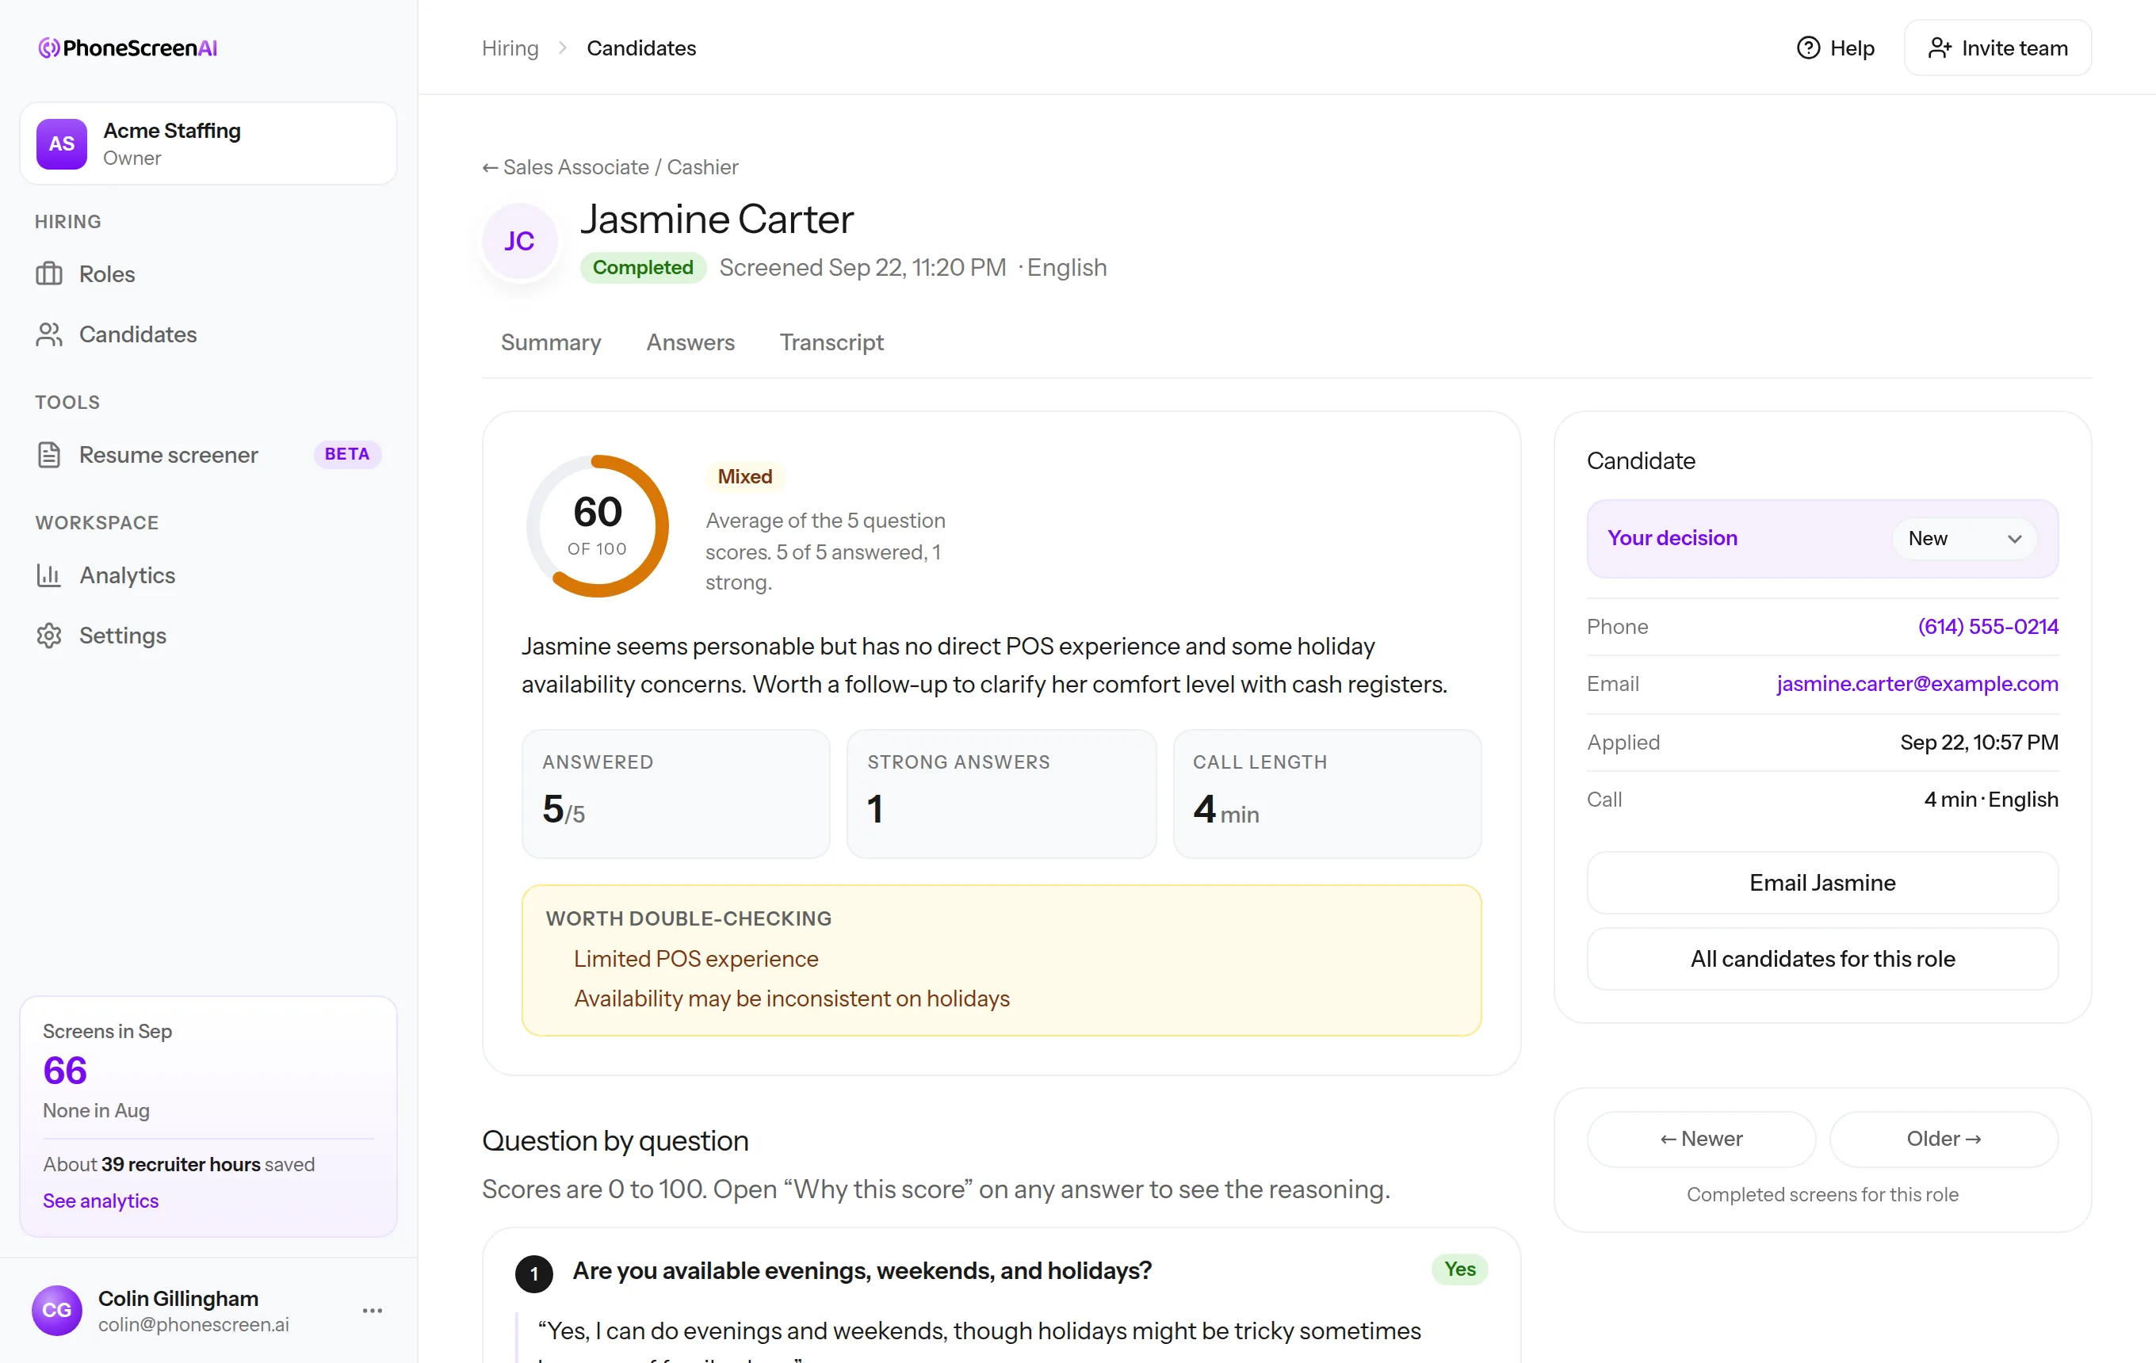Go to the Older candidate screen
The image size is (2156, 1363).
coord(1944,1139)
